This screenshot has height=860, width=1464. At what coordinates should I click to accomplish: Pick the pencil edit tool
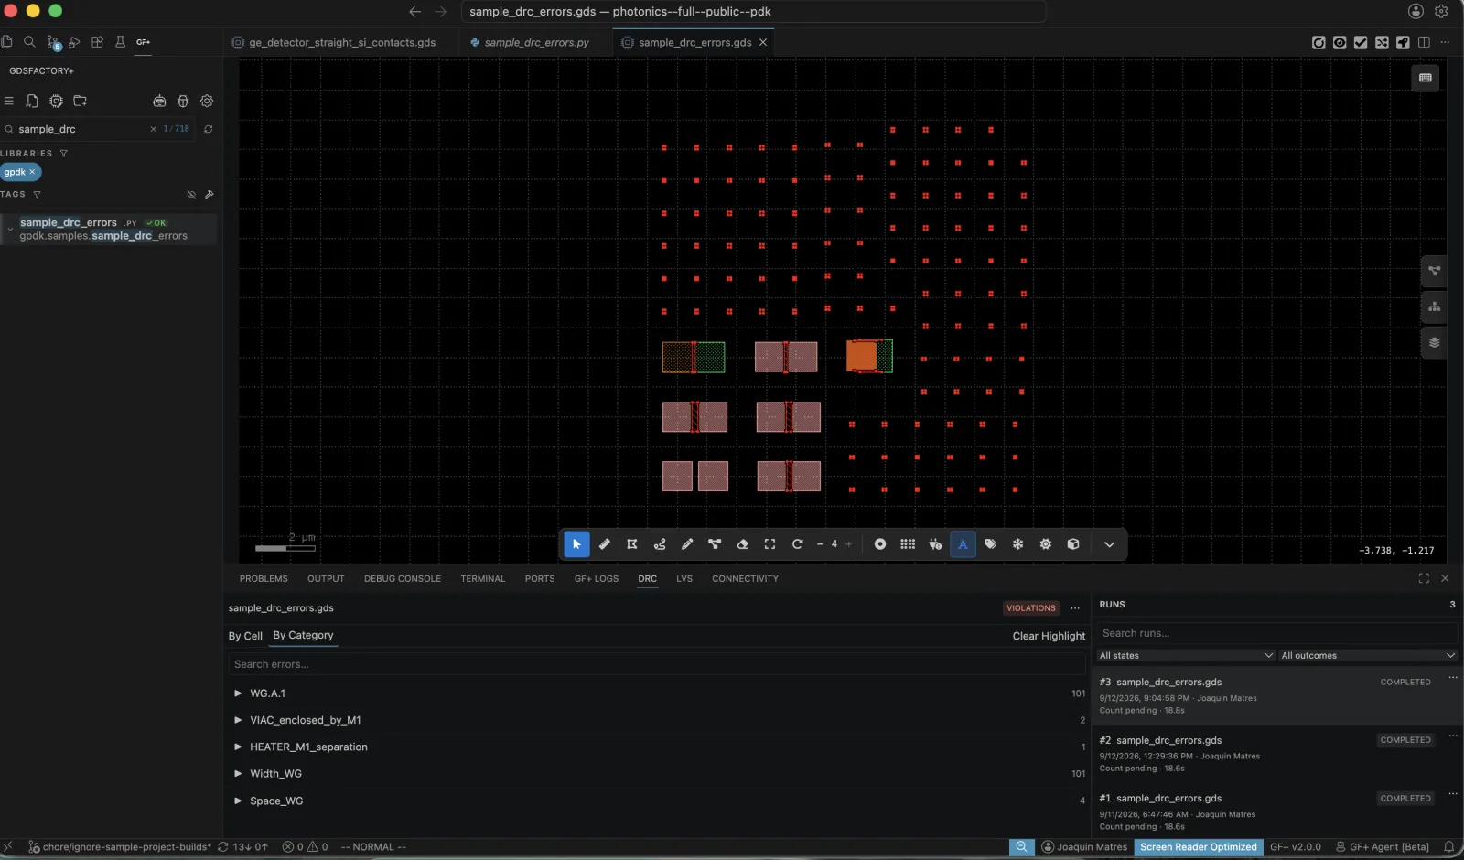(x=687, y=544)
